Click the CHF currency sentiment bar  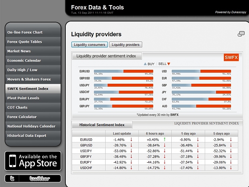[x=201, y=99]
